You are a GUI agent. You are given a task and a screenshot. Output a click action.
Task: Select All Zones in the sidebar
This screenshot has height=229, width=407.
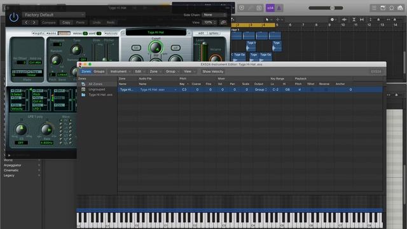tap(95, 84)
